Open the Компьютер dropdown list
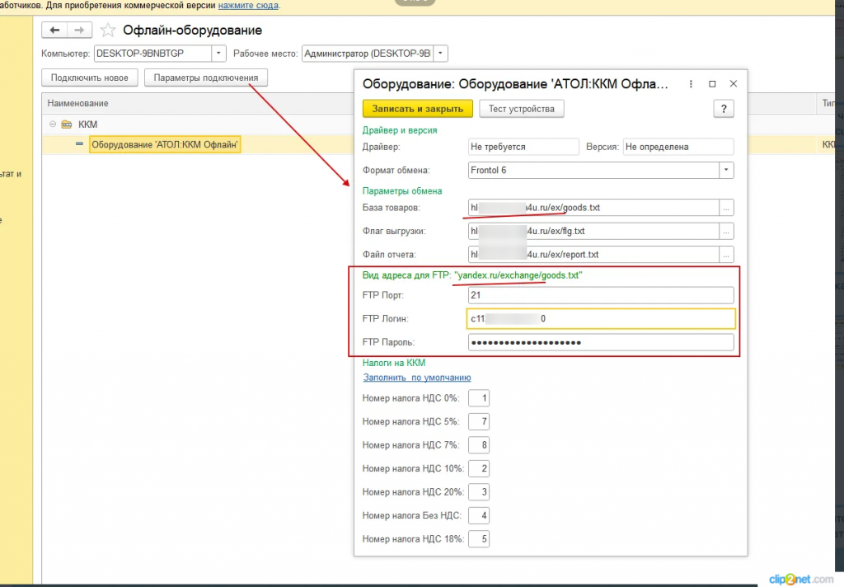 (x=218, y=54)
